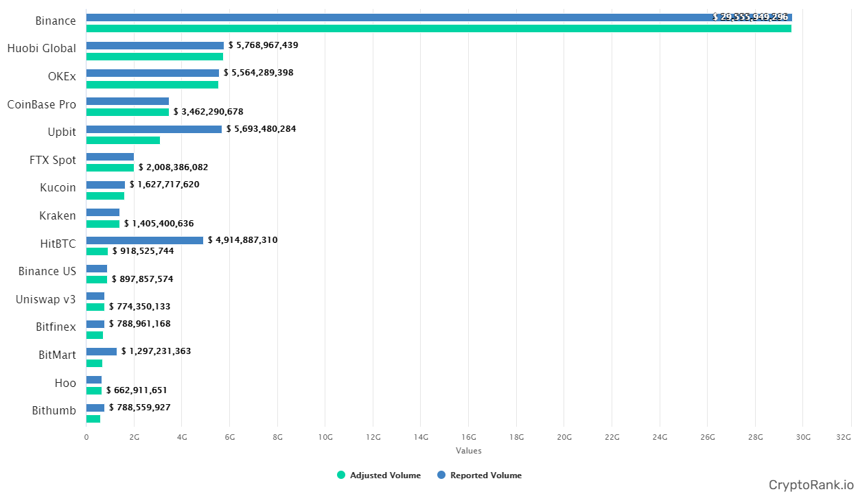This screenshot has width=858, height=494.
Task: Click the Huobi Global blue reported bar
Action: click(155, 45)
